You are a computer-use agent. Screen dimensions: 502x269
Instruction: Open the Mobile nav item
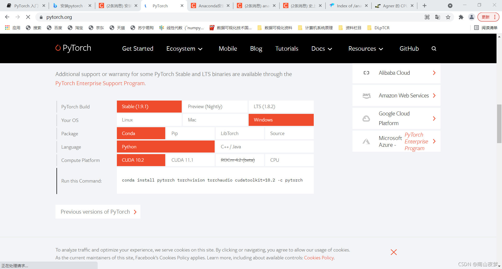(228, 49)
